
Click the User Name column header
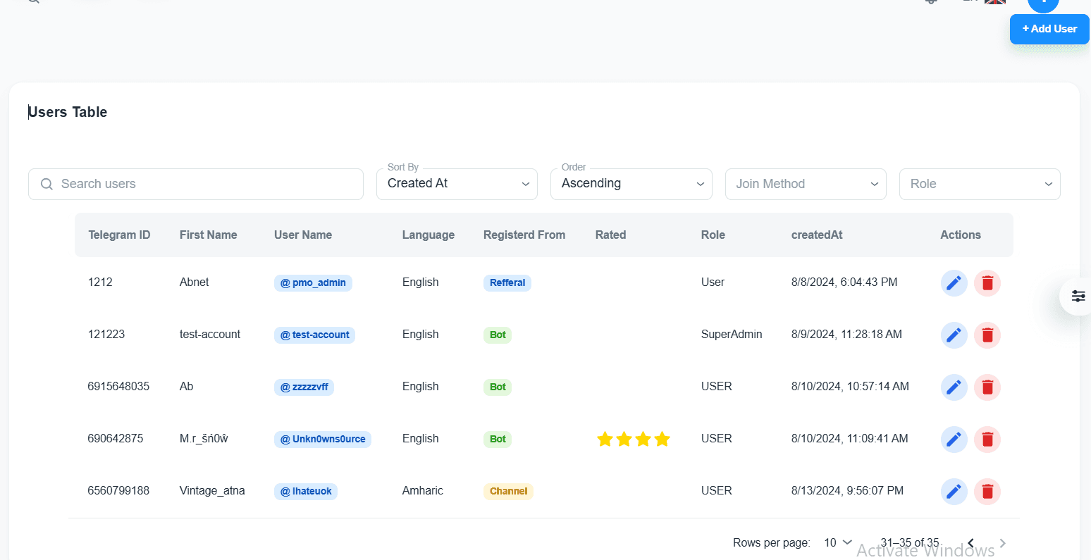pos(303,235)
